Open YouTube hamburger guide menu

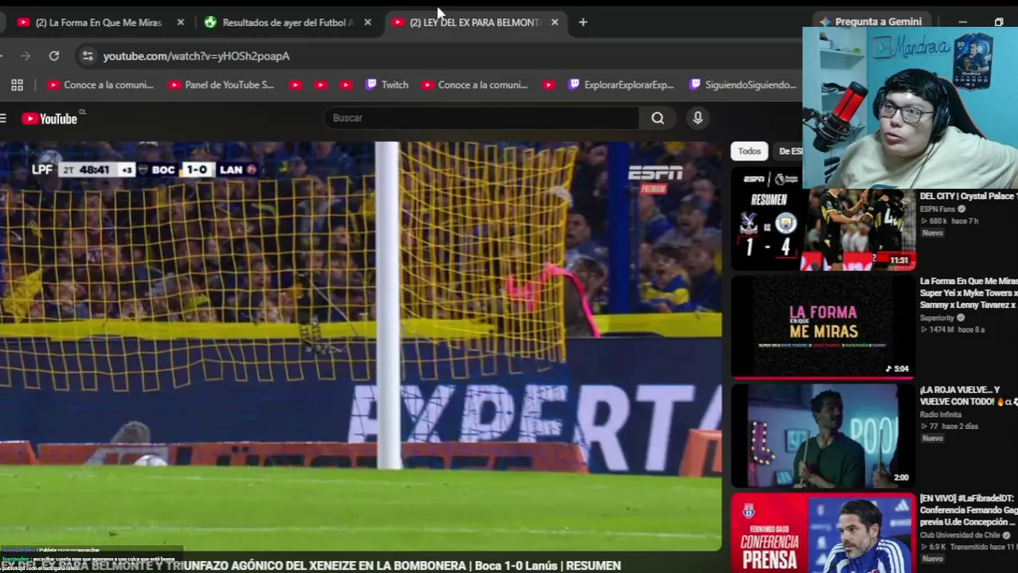click(3, 119)
